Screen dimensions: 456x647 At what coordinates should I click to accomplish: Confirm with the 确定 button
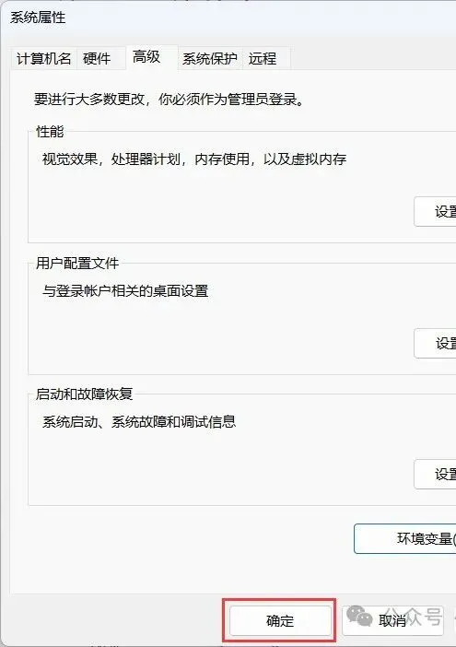[280, 620]
